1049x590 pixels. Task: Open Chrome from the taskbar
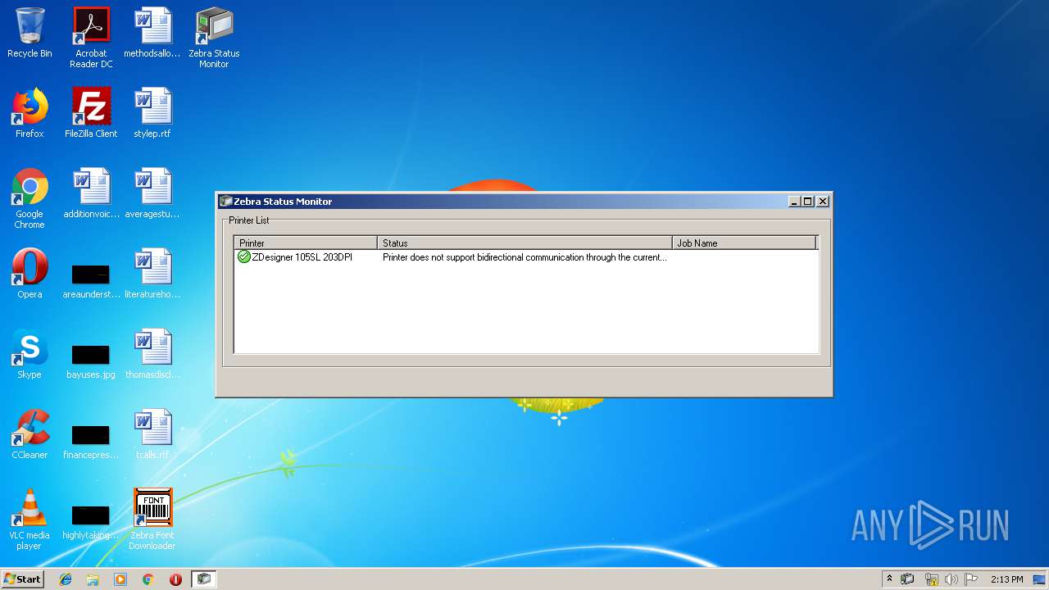[148, 579]
